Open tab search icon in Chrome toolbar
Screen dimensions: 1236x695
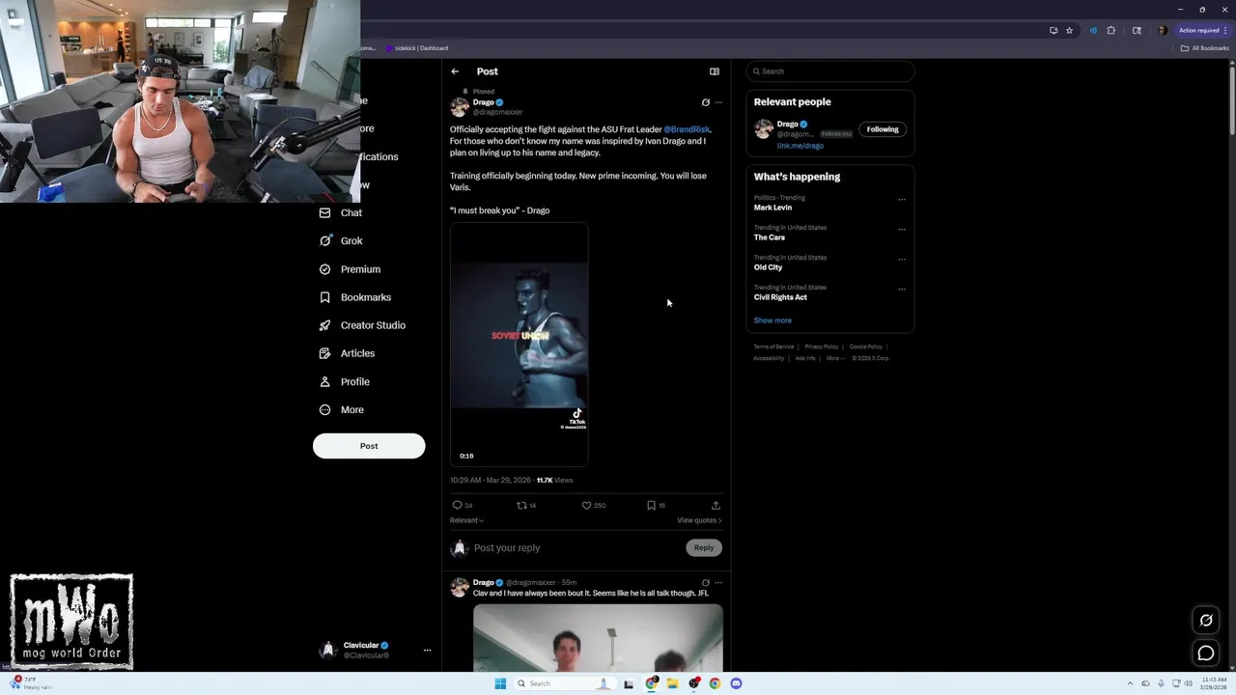click(1137, 30)
